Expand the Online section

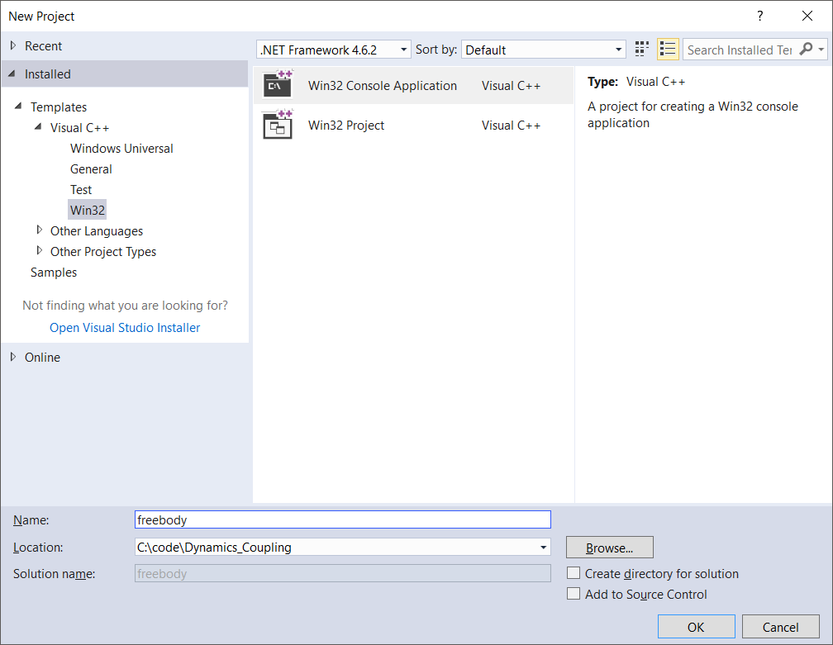click(12, 357)
